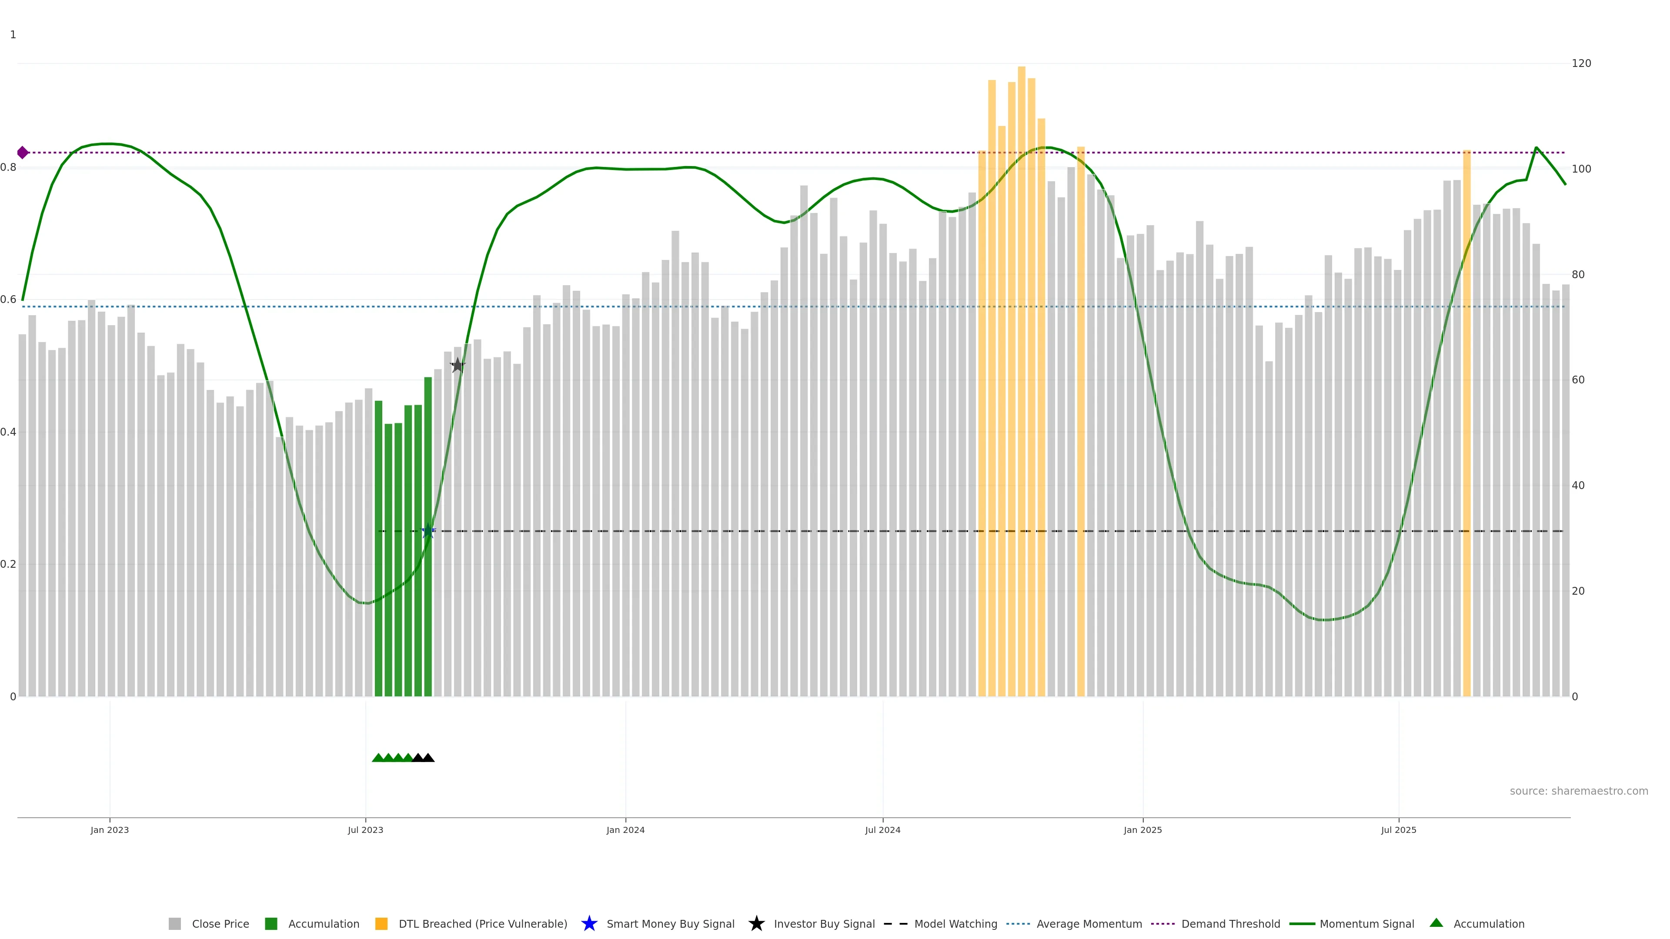This screenshot has width=1670, height=939.
Task: Click the green triangle icon in the legend
Action: [x=1436, y=923]
